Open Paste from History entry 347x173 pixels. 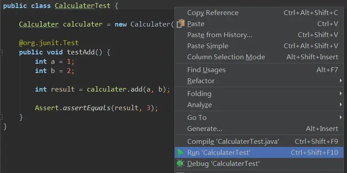tap(259, 35)
